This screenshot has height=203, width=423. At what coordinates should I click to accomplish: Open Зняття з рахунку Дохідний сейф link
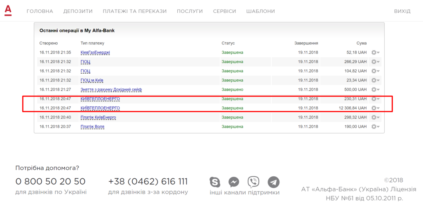(111, 90)
